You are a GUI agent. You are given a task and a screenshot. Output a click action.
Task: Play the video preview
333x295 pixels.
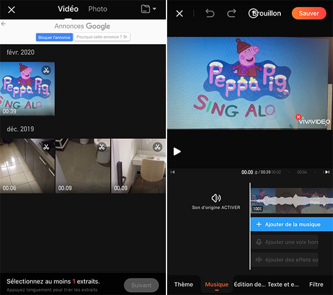coord(177,152)
